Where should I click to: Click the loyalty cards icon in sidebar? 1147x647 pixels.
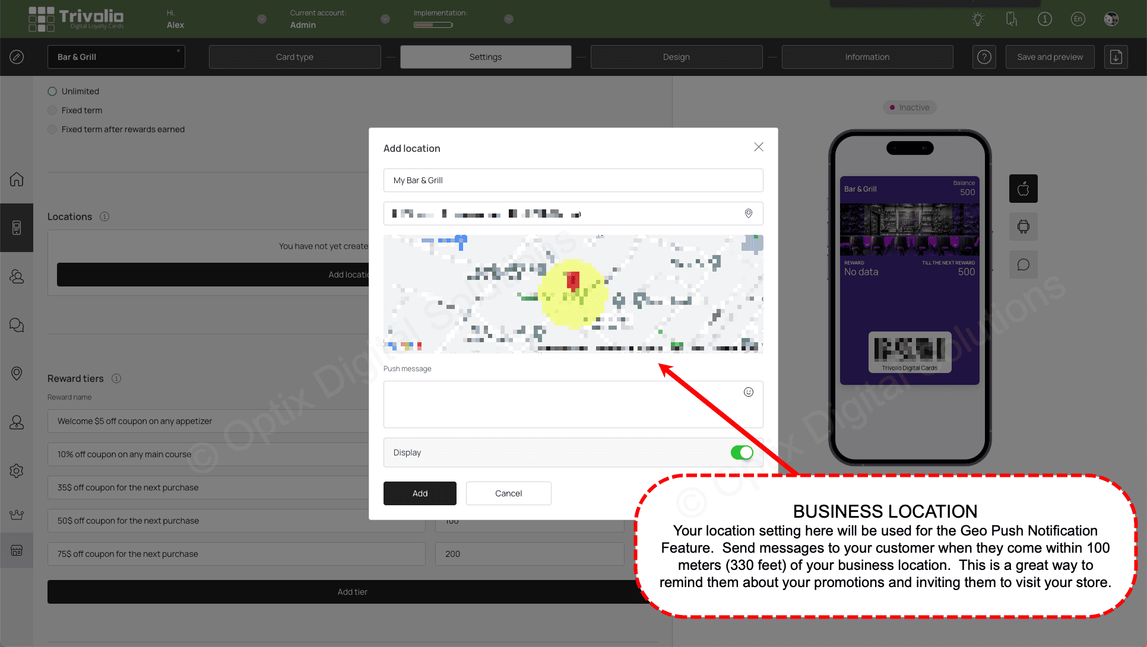[x=17, y=227]
